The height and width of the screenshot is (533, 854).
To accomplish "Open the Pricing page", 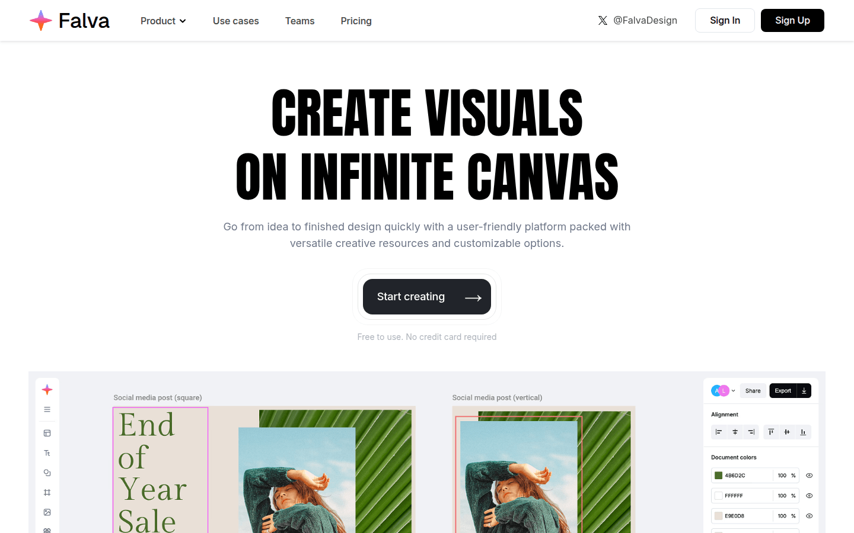I will click(x=356, y=21).
